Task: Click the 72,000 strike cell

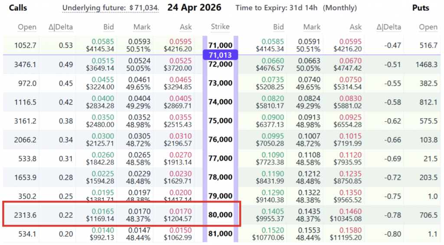Action: (220, 64)
